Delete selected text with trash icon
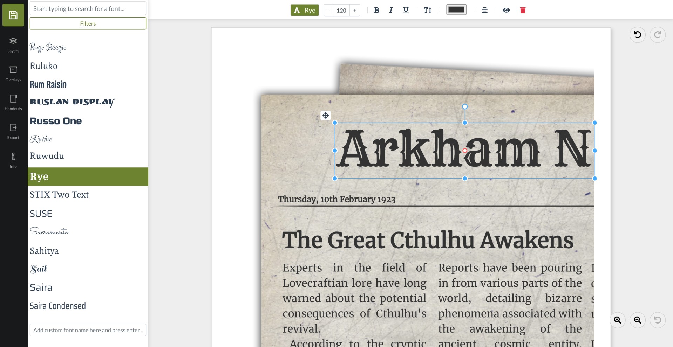This screenshot has width=673, height=347. (523, 10)
